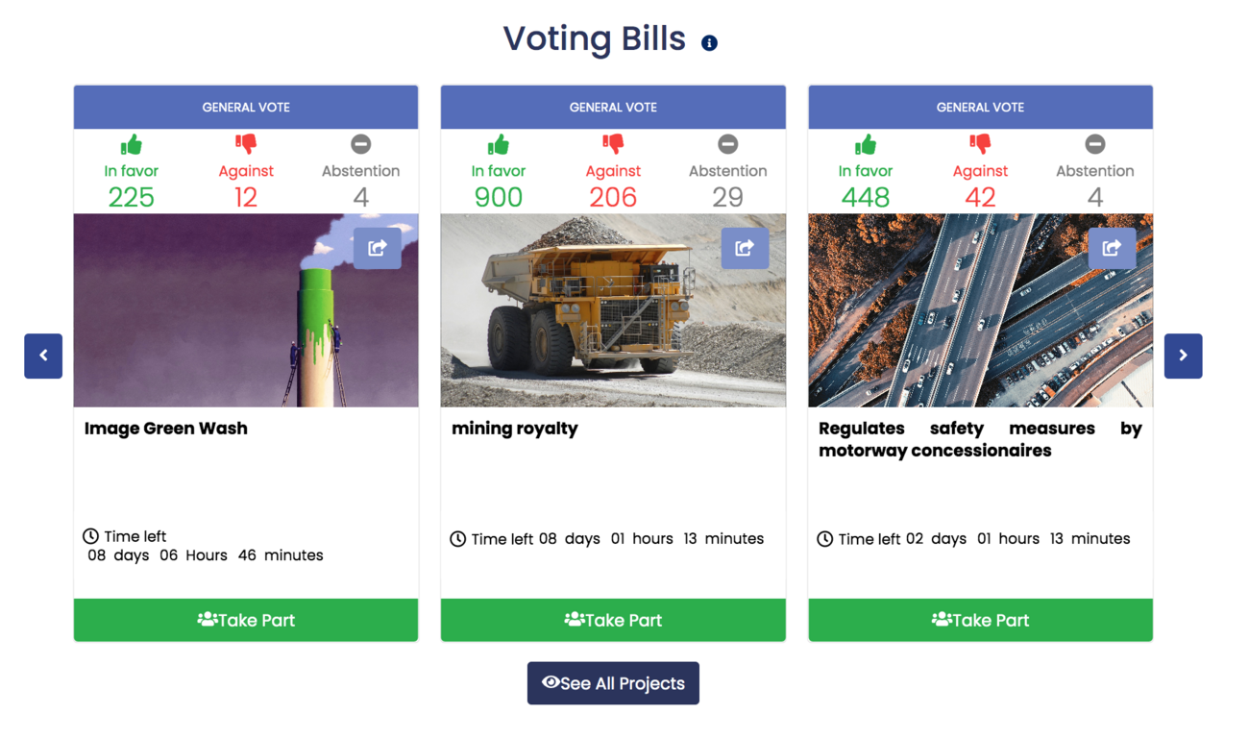The height and width of the screenshot is (738, 1249).
Task: Click the Abstention option on the motorway safety card
Action: pyautogui.click(x=1095, y=143)
